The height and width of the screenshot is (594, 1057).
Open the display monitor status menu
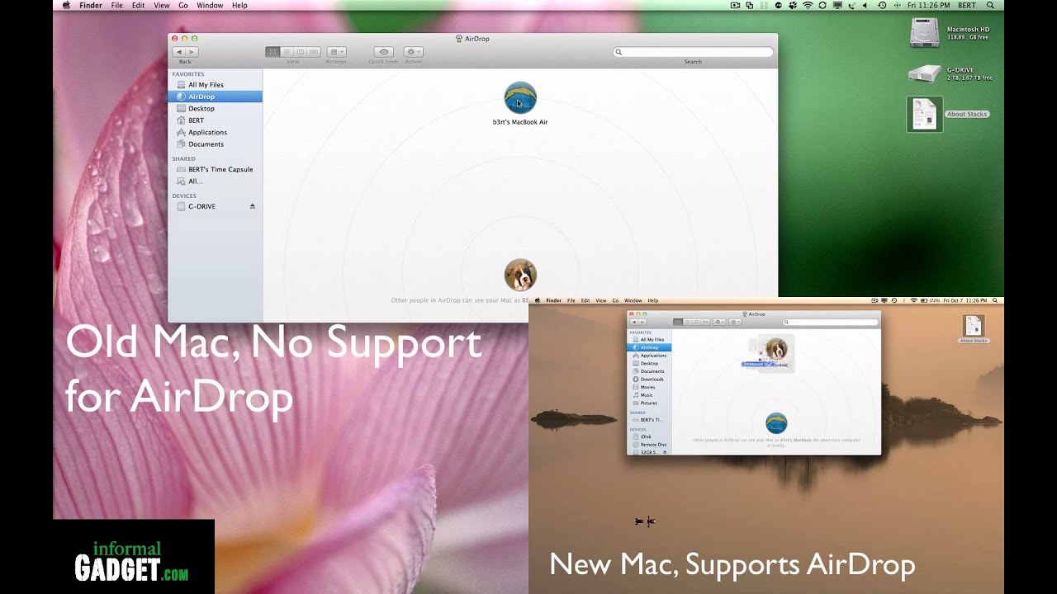(837, 5)
